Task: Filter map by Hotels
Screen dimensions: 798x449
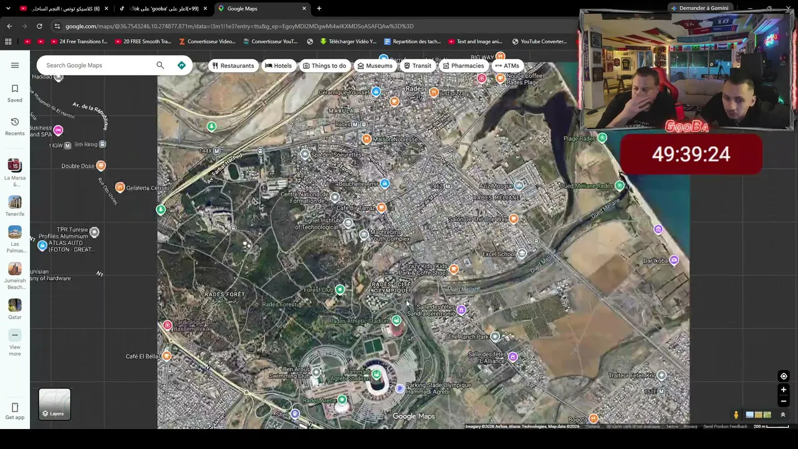Action: (x=278, y=65)
